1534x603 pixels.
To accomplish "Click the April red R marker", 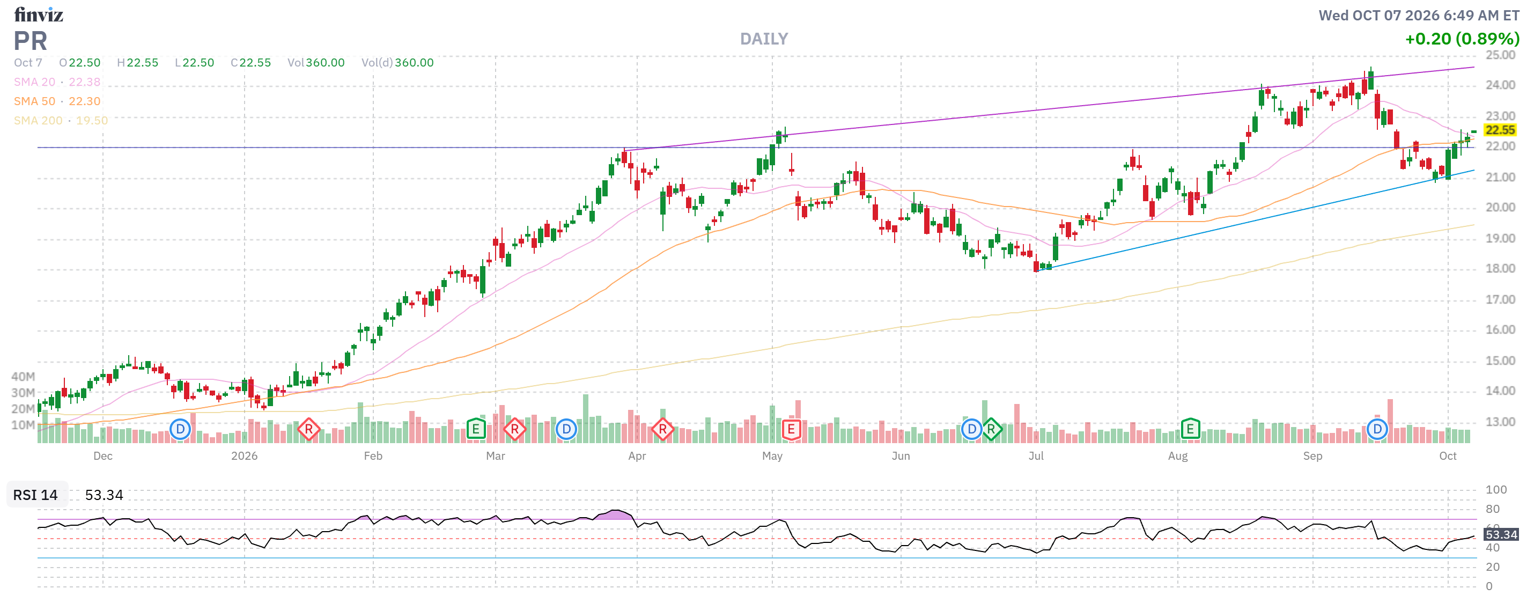I will coord(663,429).
